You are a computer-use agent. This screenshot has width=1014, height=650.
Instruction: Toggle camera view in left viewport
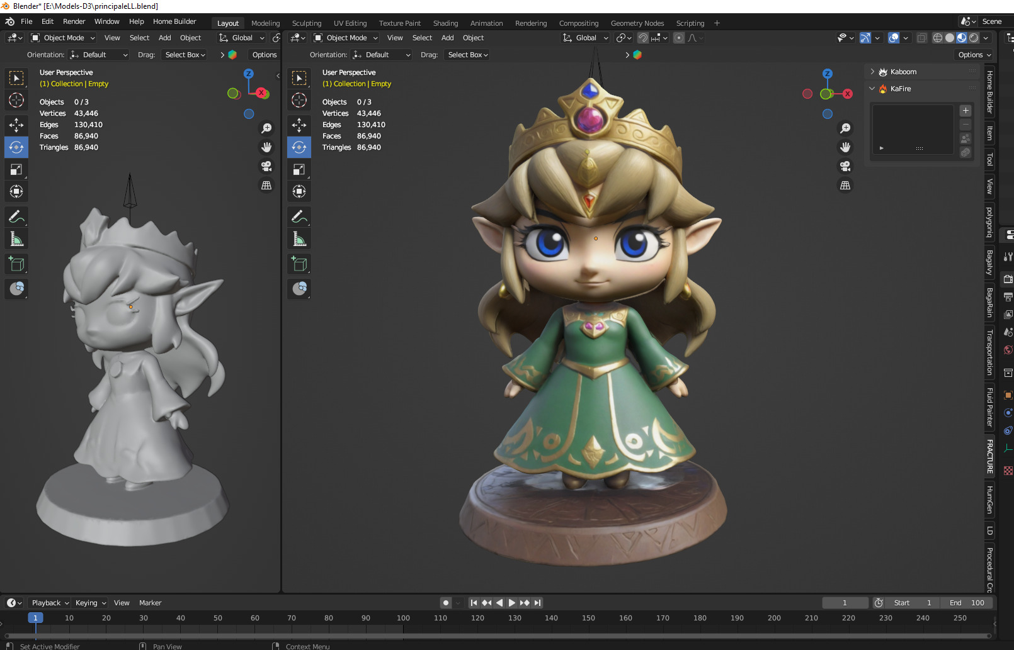tap(266, 166)
